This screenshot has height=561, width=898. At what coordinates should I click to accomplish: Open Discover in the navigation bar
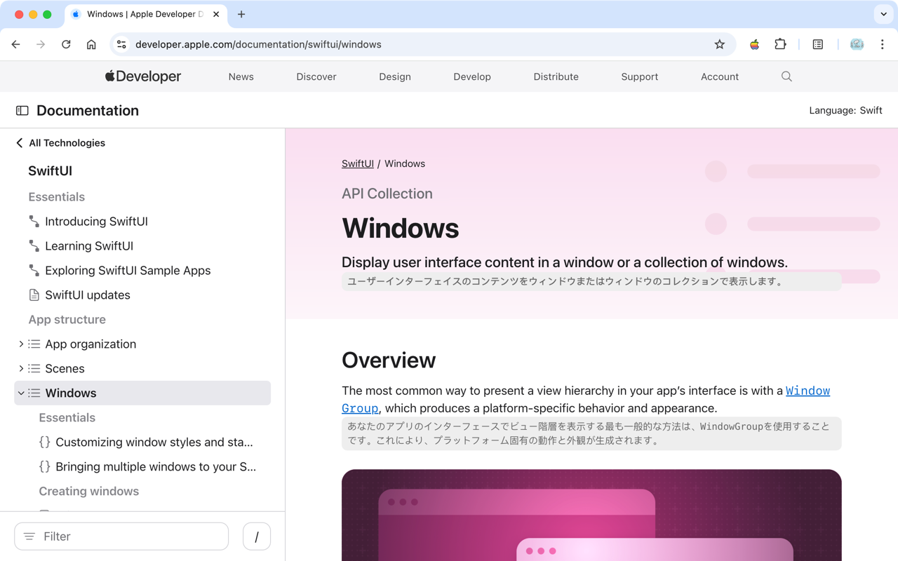pyautogui.click(x=316, y=76)
